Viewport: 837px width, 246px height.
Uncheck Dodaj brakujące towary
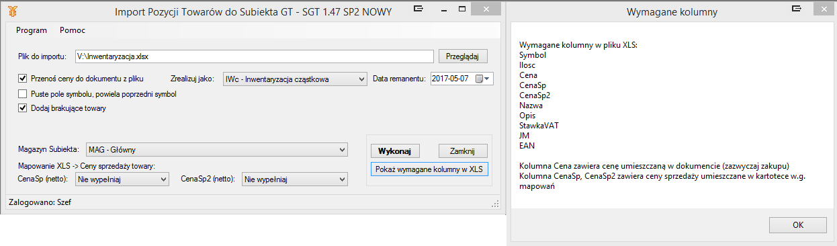click(x=23, y=108)
